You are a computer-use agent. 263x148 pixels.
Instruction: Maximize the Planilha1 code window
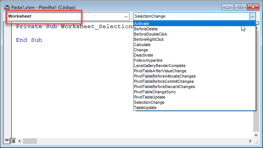[240, 7]
